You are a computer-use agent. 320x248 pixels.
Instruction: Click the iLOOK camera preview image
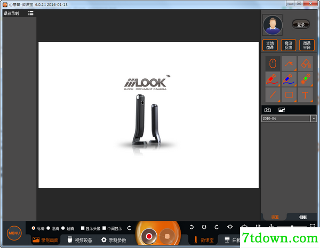pos(149,115)
